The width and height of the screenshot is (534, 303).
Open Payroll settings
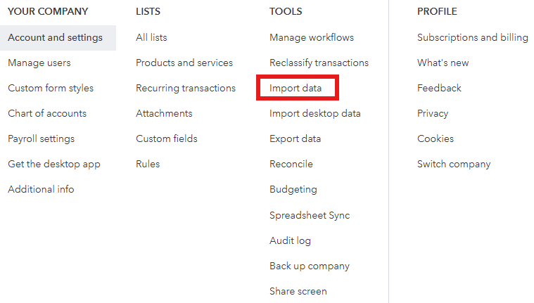pyautogui.click(x=41, y=138)
